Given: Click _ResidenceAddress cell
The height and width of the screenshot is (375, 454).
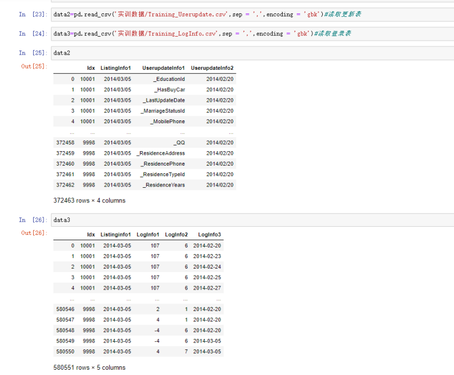Looking at the screenshot, I should [160, 153].
